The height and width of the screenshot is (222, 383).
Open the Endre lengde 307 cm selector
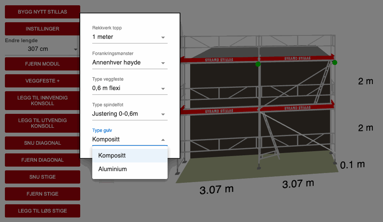click(x=41, y=49)
